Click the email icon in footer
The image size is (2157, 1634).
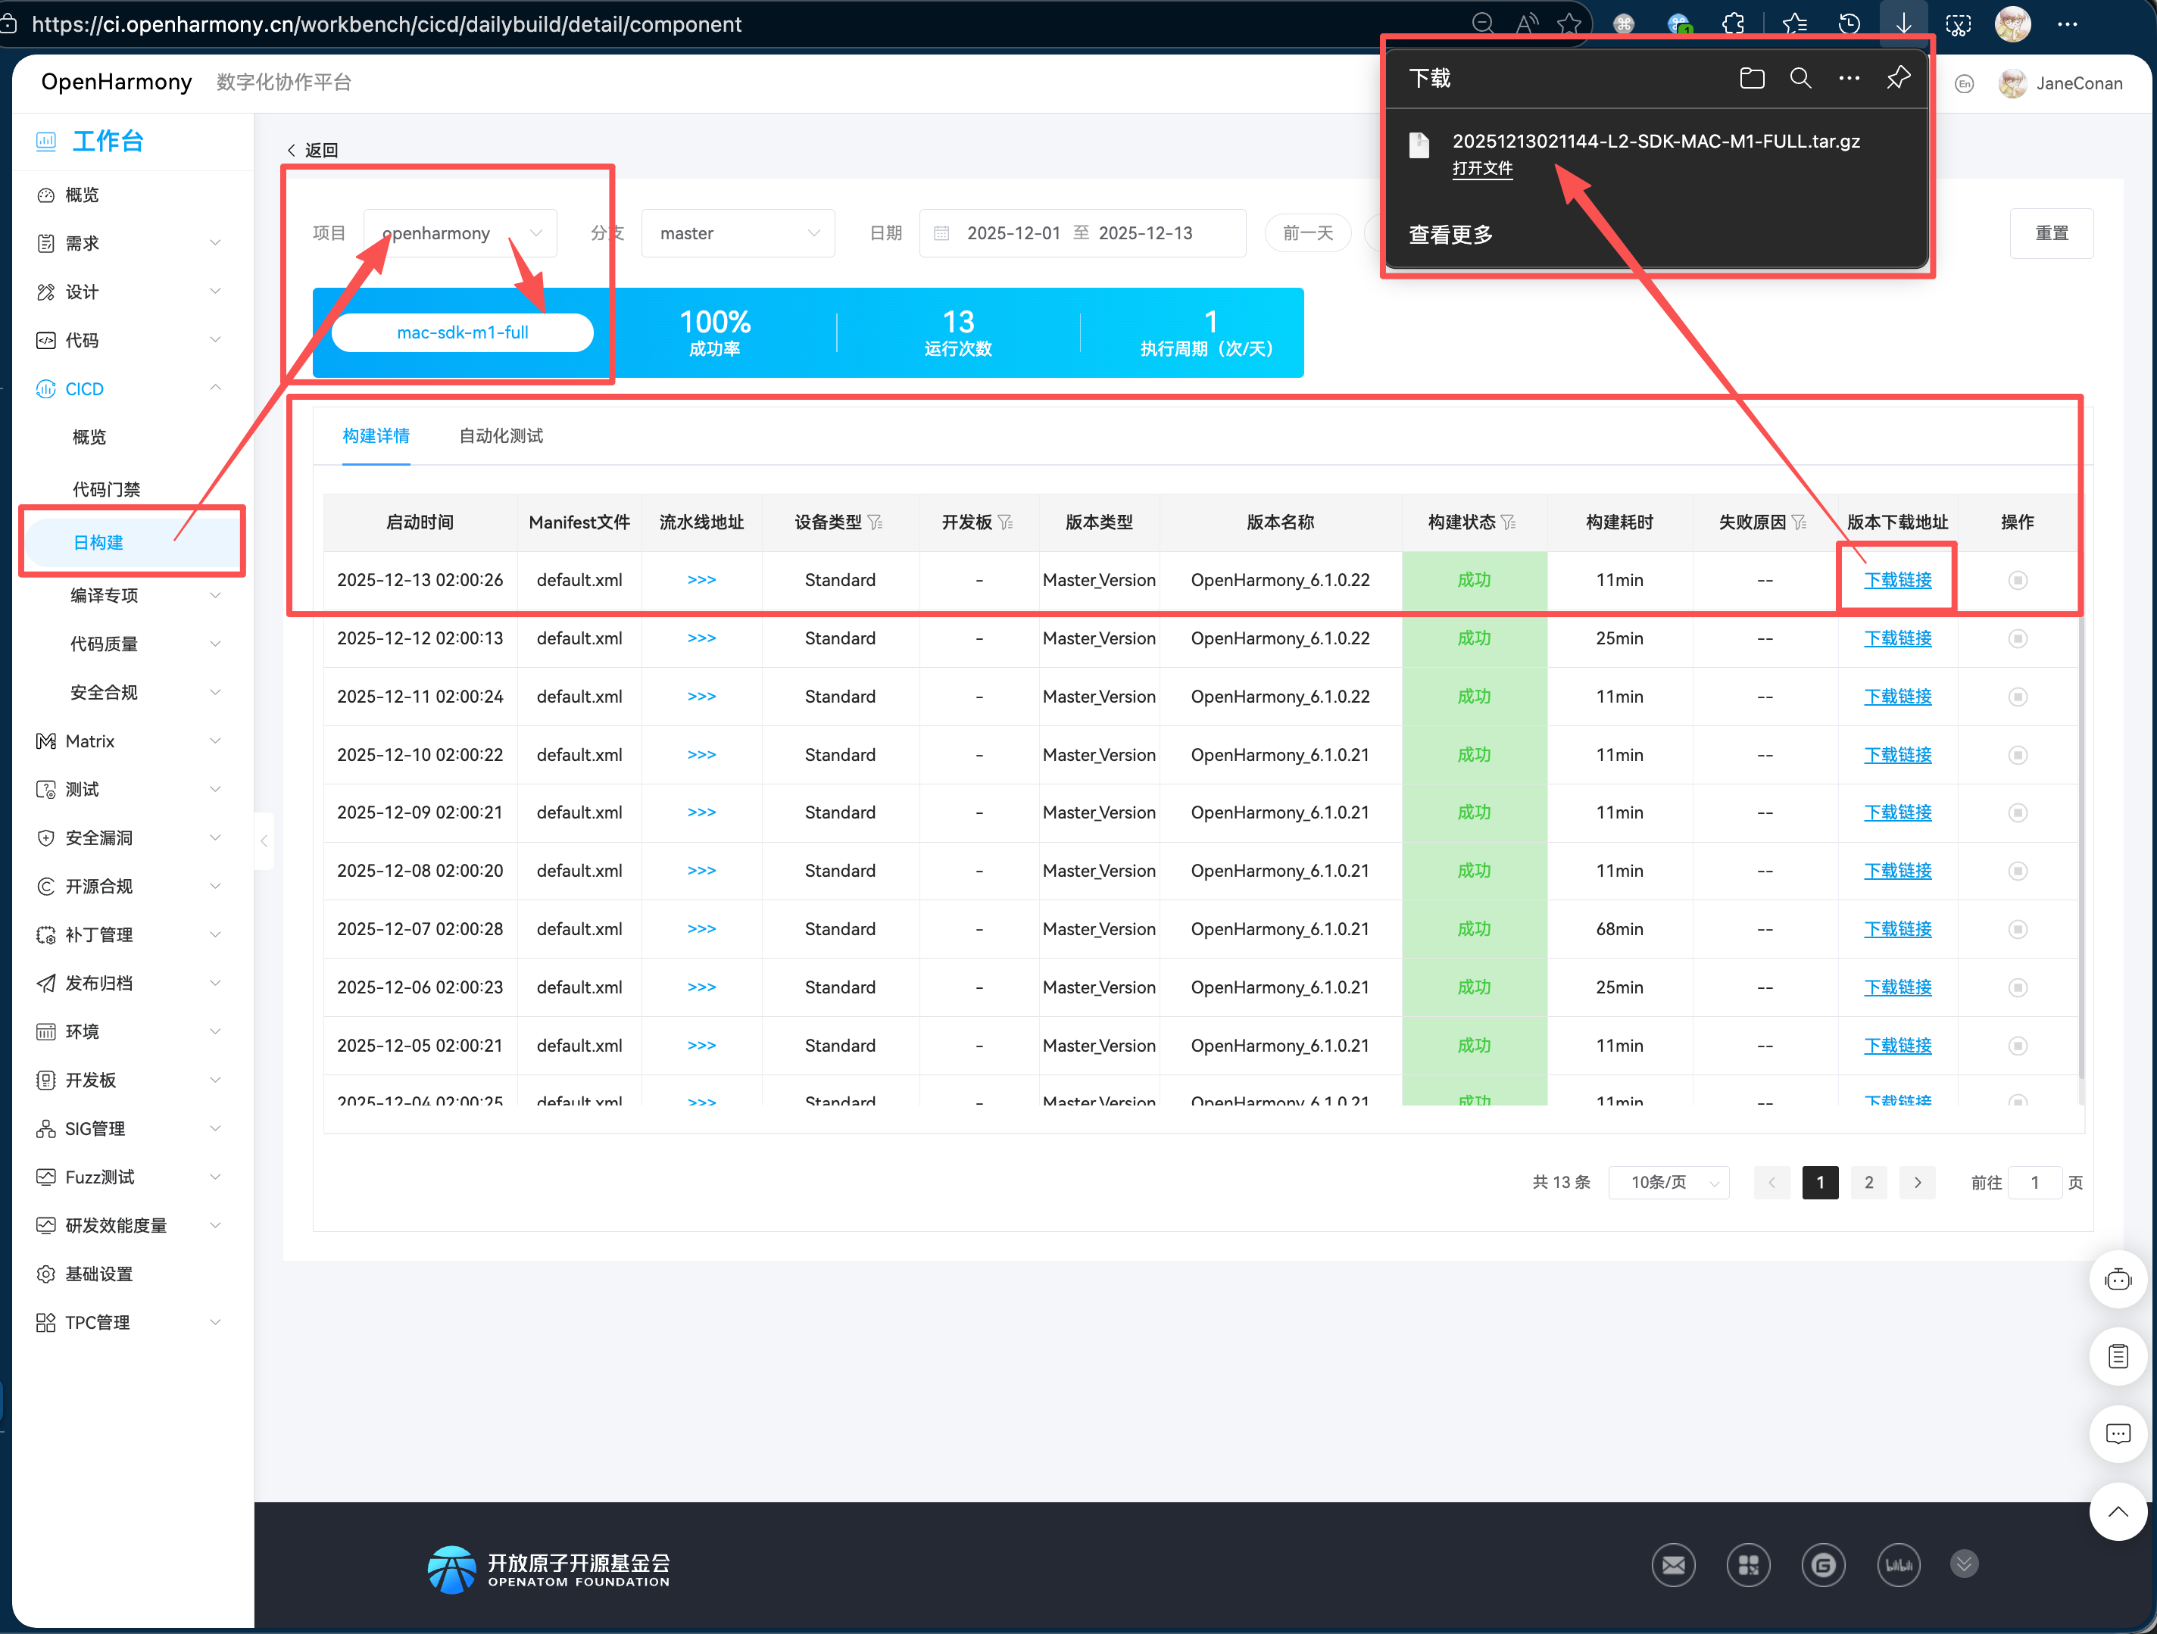pos(1673,1565)
